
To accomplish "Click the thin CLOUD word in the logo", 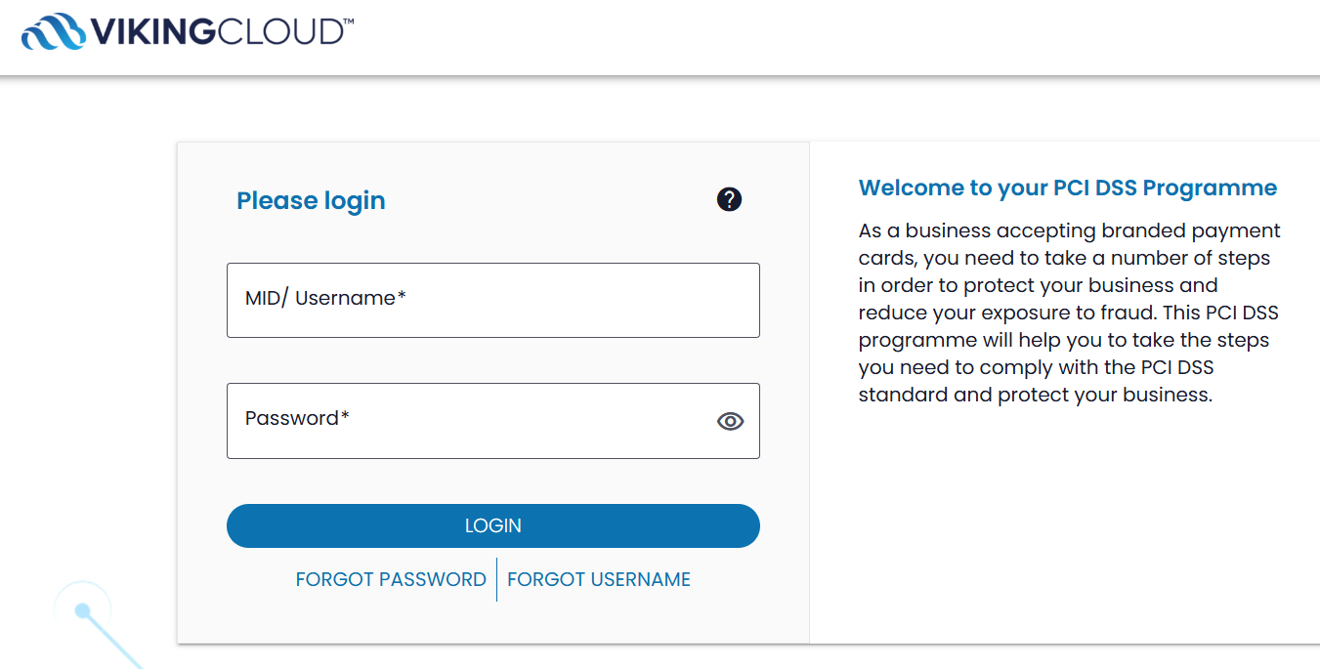I will 278,32.
